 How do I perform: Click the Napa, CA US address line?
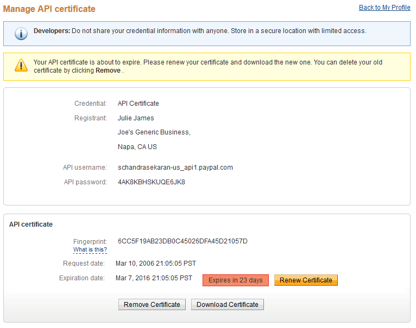(x=137, y=147)
